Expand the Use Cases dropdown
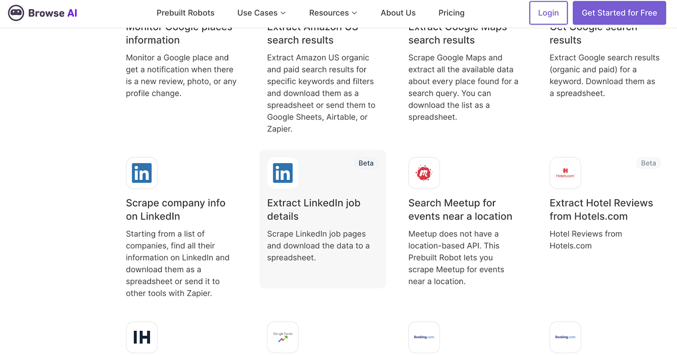This screenshot has width=677, height=355. pos(262,13)
